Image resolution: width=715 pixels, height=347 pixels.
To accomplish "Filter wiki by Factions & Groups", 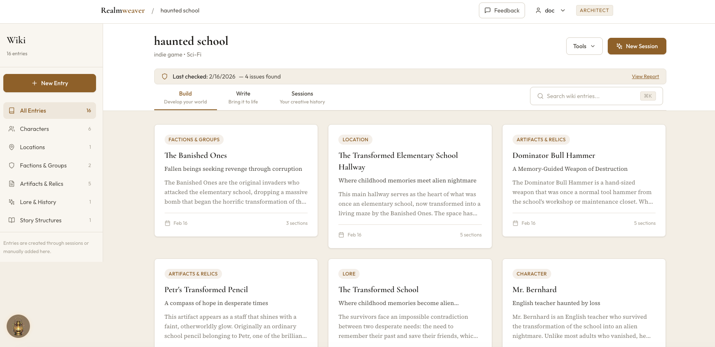I will 49,165.
